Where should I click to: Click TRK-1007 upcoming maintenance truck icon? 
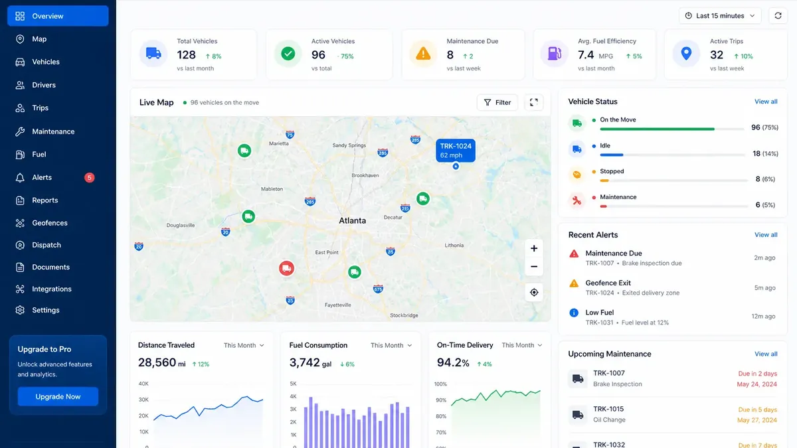tap(578, 379)
